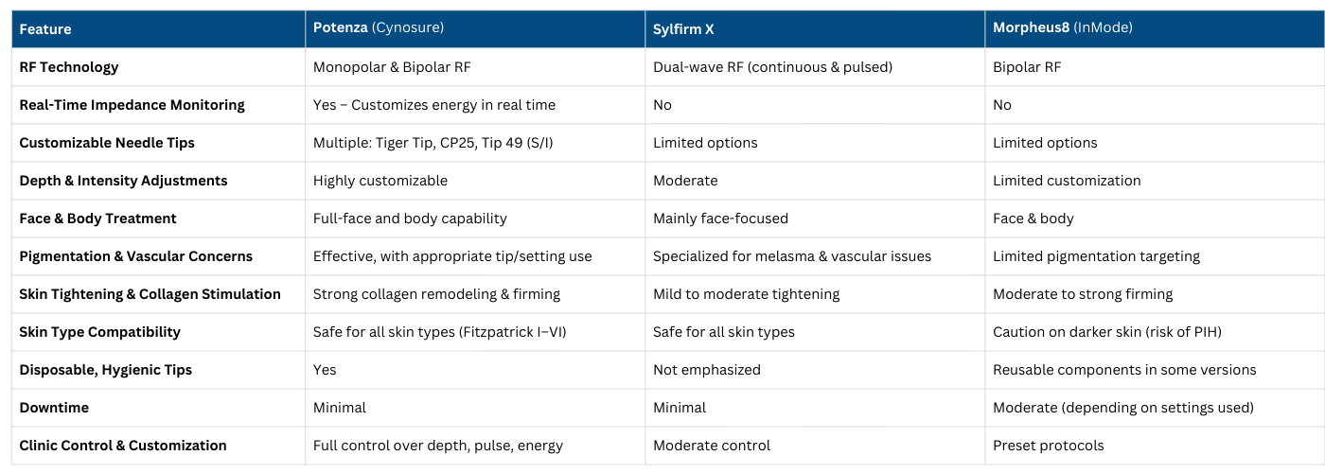This screenshot has height=473, width=1325.
Task: Click the Downtime row label
Action: pyautogui.click(x=55, y=408)
